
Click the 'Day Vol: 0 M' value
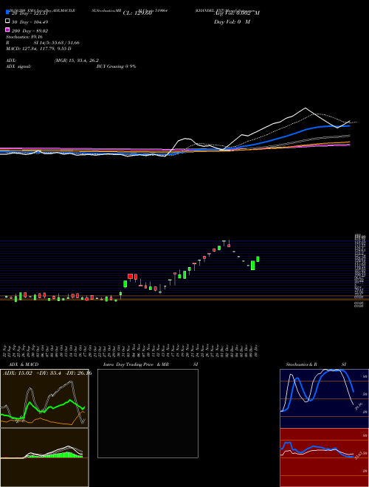232,22
